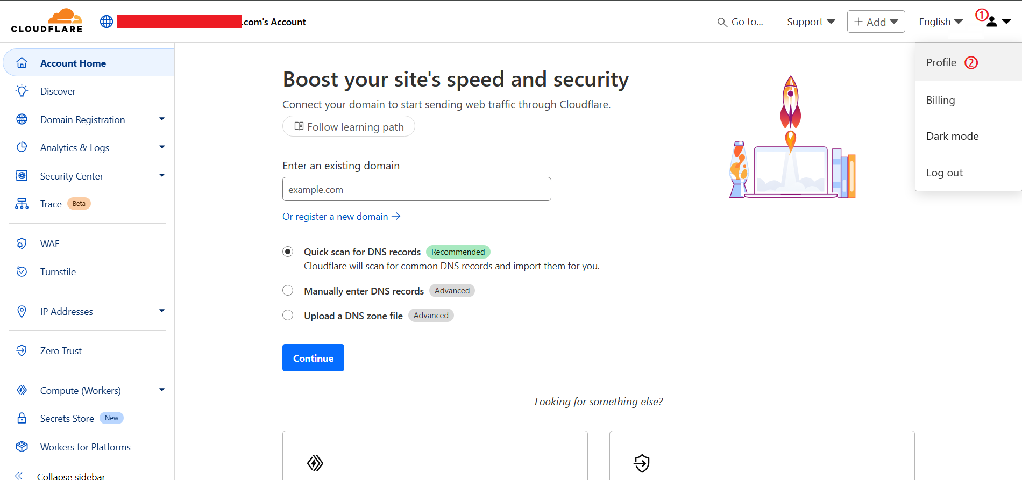Screen dimensions: 1022x480
Task: Open the Add dropdown button
Action: (x=876, y=22)
